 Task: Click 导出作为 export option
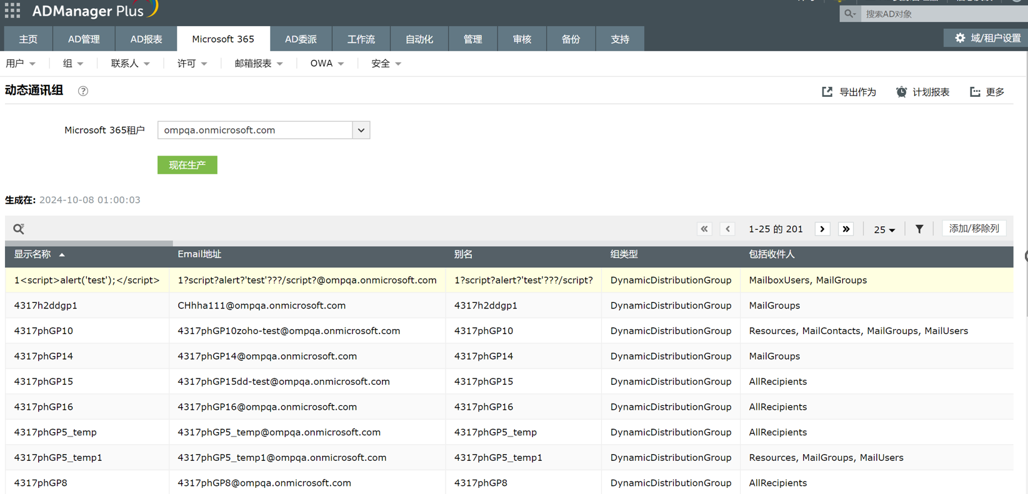849,92
